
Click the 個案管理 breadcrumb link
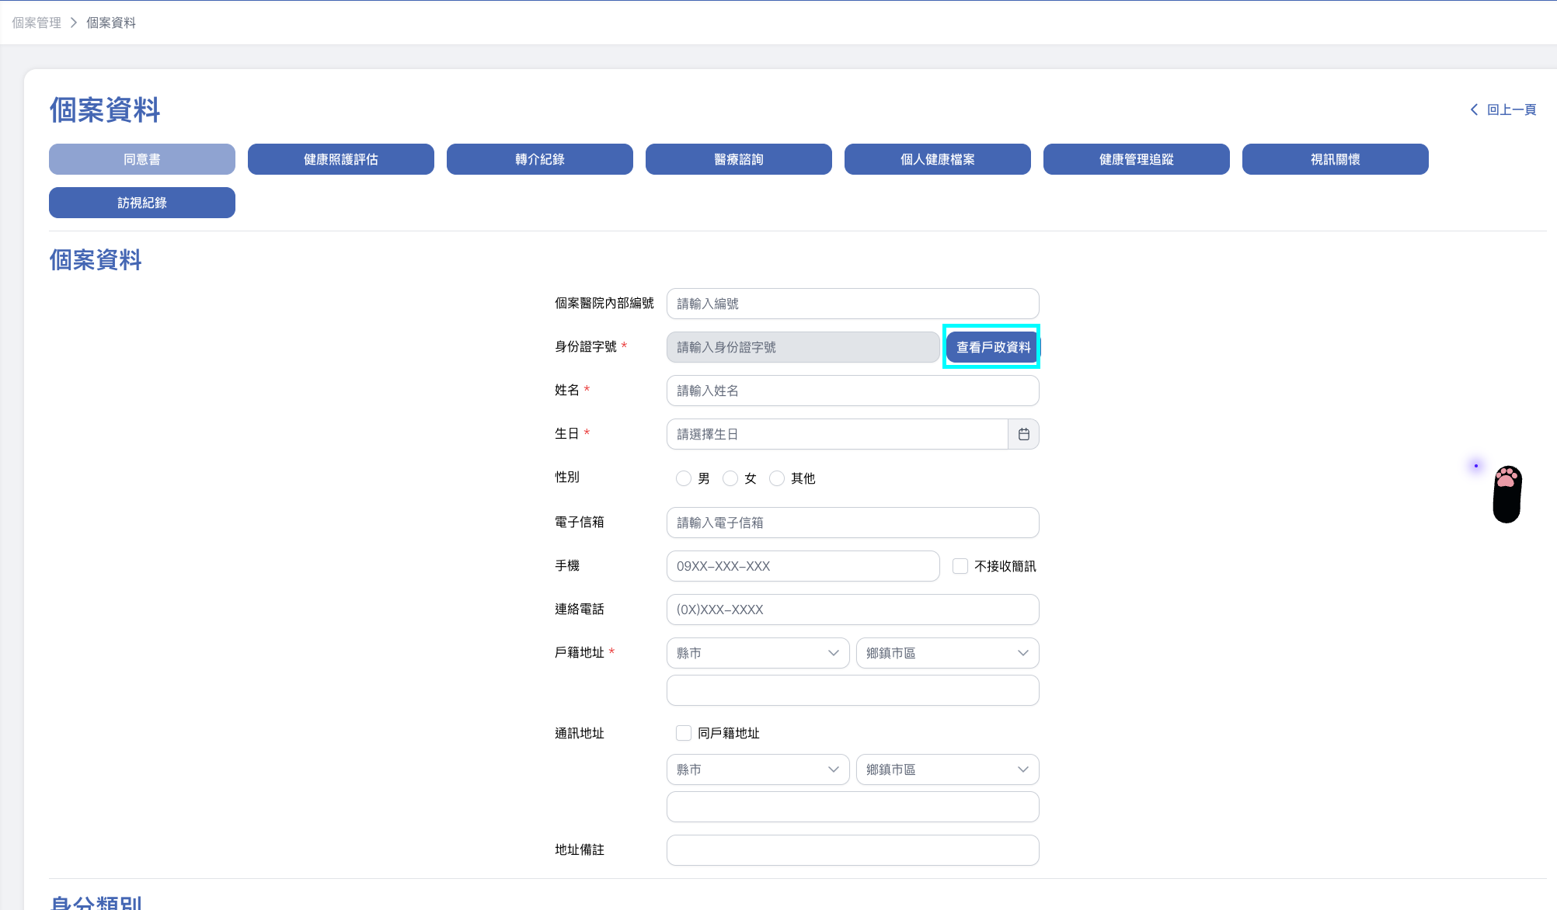click(x=37, y=23)
